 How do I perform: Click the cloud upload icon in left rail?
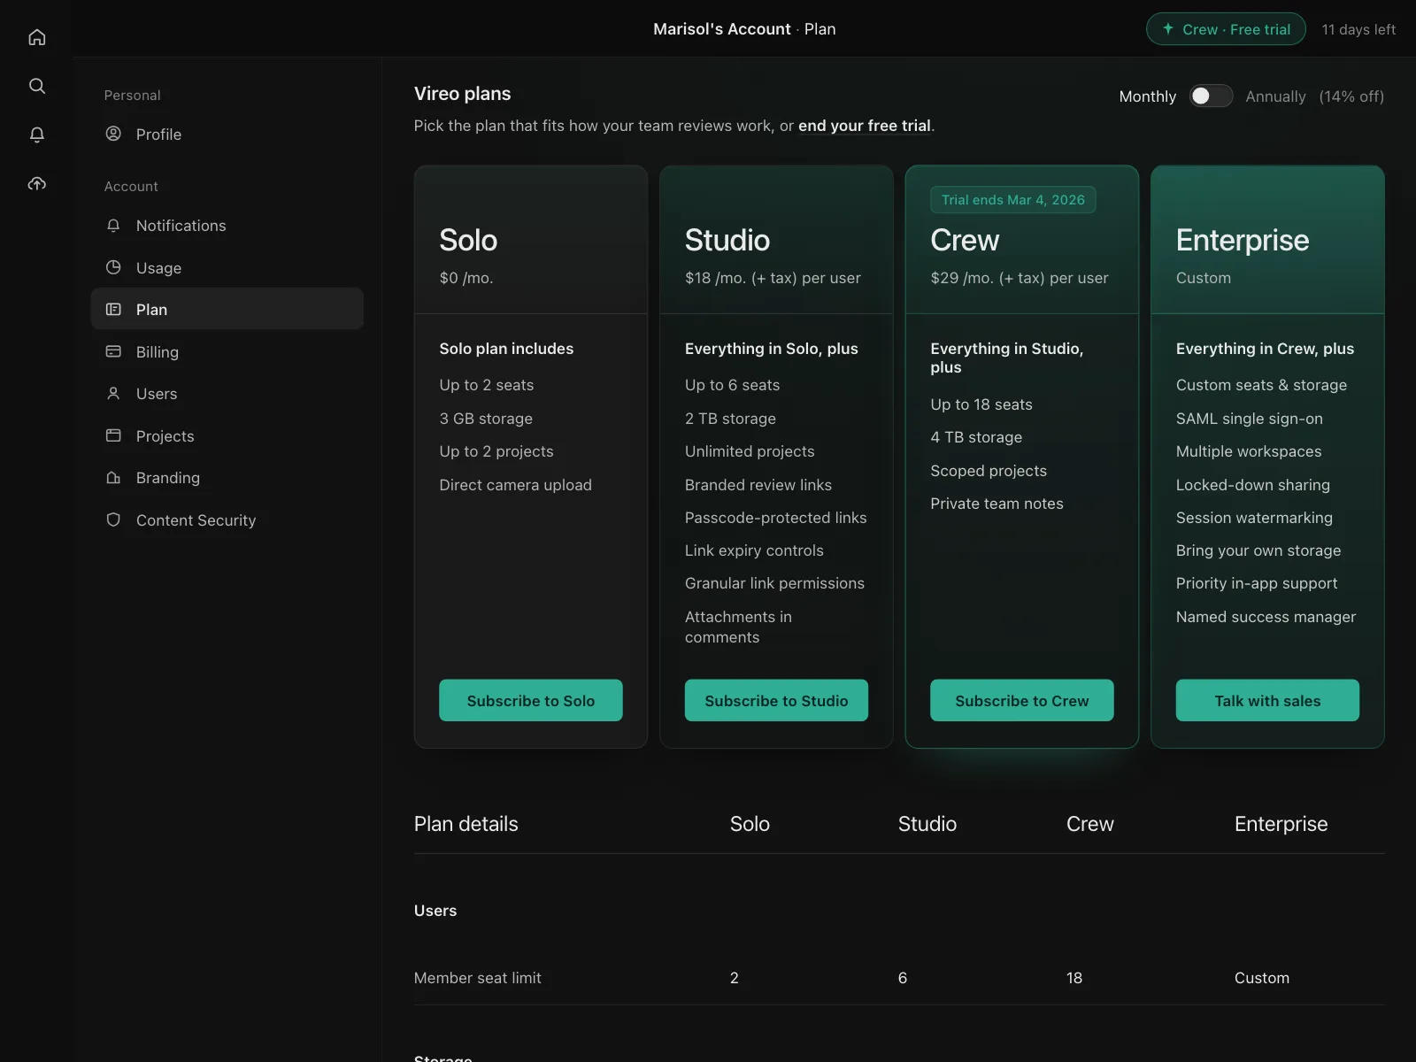37,183
